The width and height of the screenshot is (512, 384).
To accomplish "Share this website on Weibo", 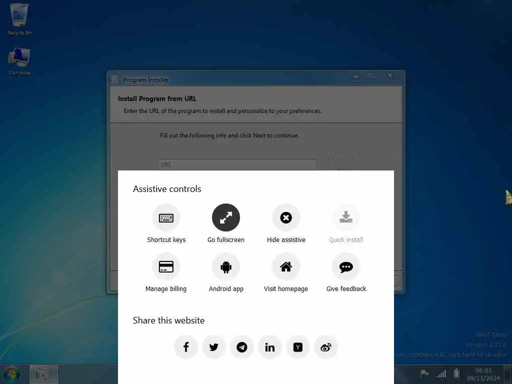I will tap(326, 347).
